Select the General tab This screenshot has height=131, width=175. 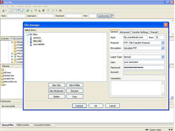click(x=114, y=32)
